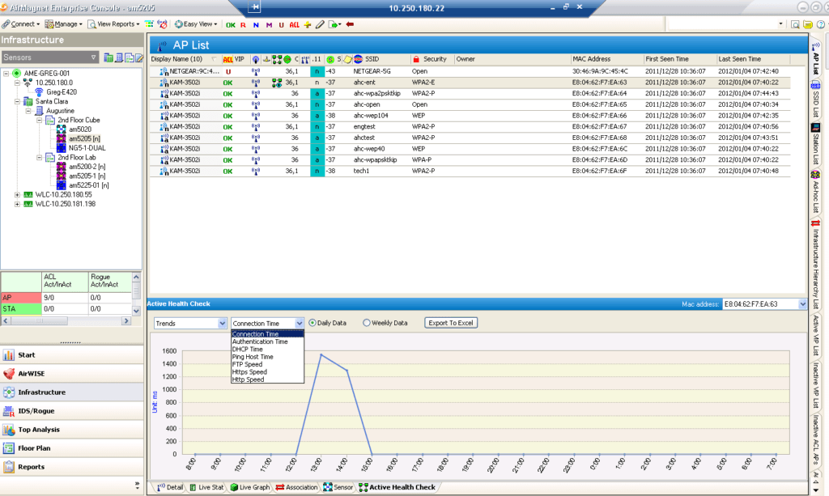Click the MAC Address column header
The image size is (829, 496).
(606, 59)
